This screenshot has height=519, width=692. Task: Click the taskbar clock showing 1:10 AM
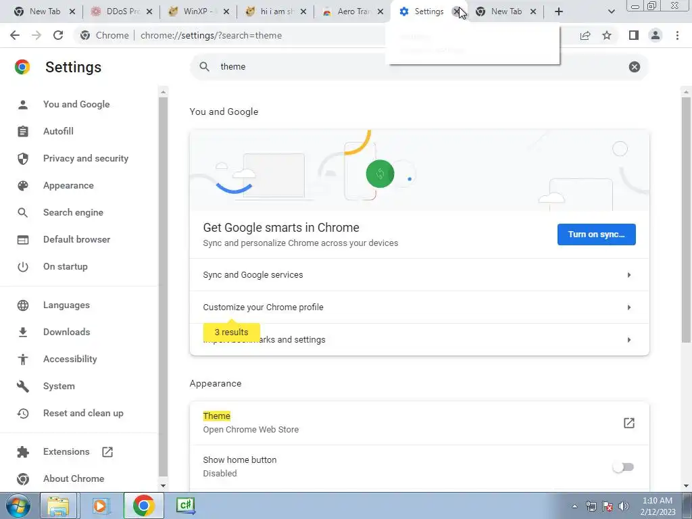(658, 506)
